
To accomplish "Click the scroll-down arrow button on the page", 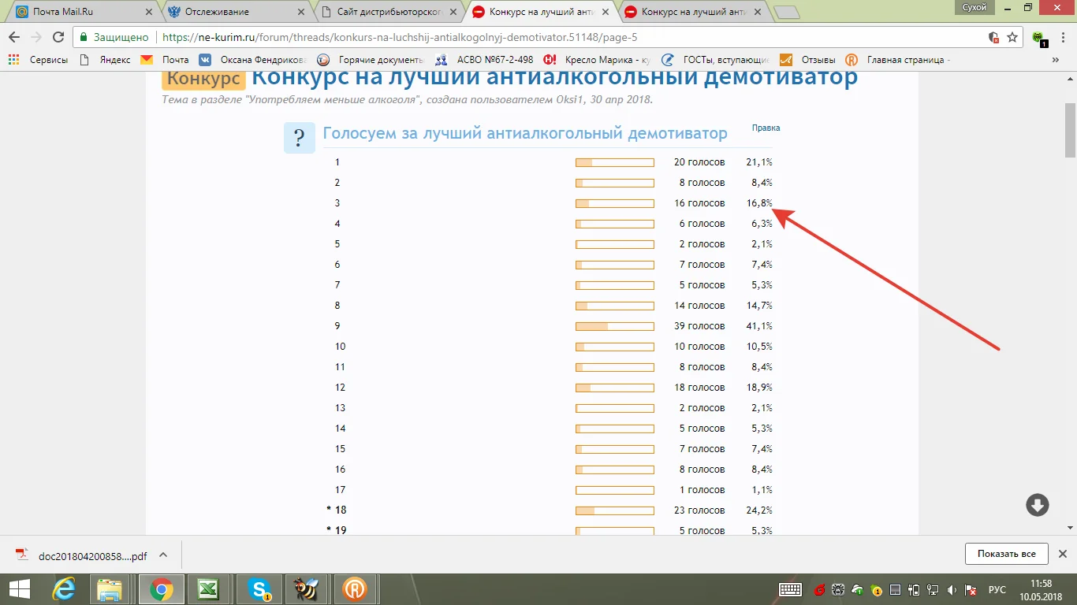I will [1037, 505].
